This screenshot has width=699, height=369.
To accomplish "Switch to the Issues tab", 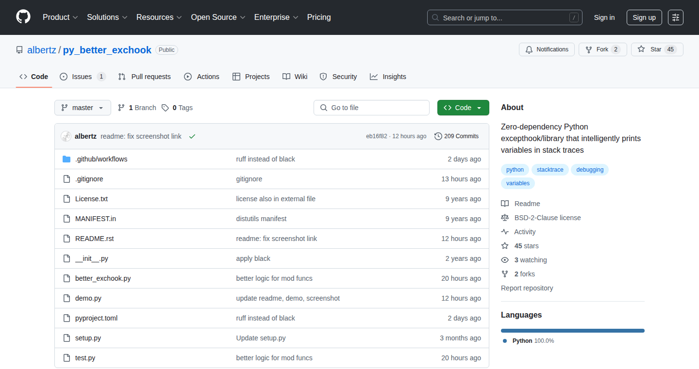I will click(x=83, y=77).
